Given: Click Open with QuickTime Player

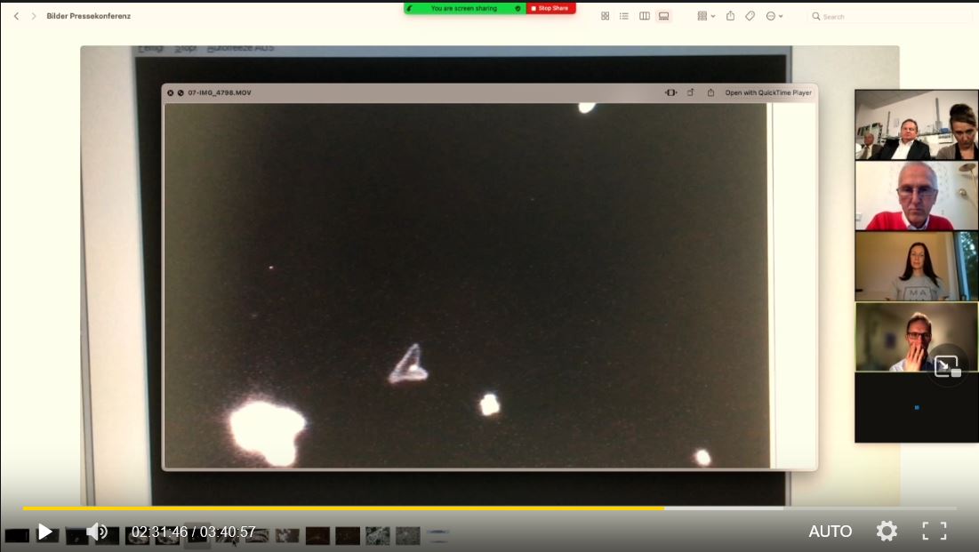Looking at the screenshot, I should click(x=768, y=92).
